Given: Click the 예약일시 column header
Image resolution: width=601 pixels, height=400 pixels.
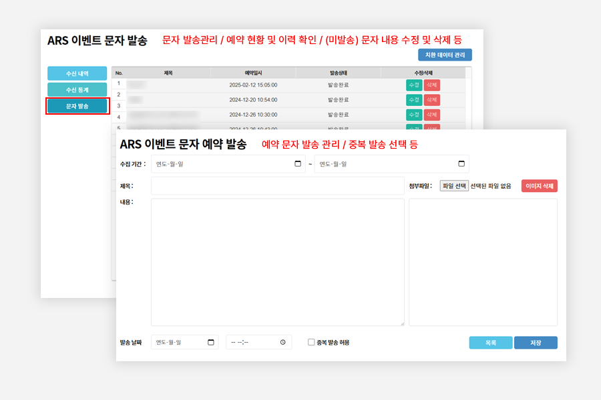Looking at the screenshot, I should [252, 73].
